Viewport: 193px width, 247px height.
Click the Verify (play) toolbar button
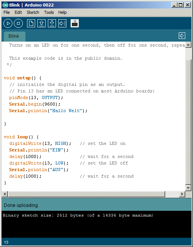tap(8, 24)
